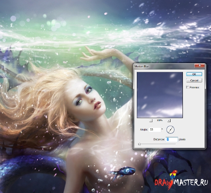Click the parrot icon in DrawMaster logo

(172, 174)
